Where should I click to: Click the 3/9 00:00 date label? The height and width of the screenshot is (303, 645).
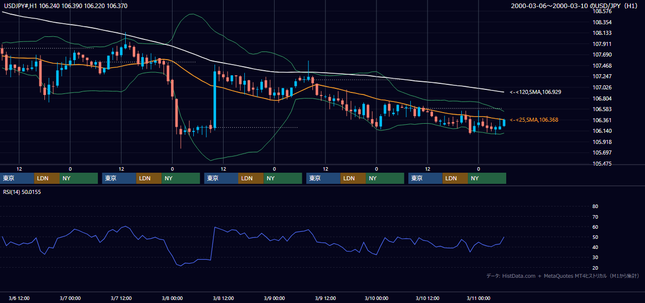(274, 298)
